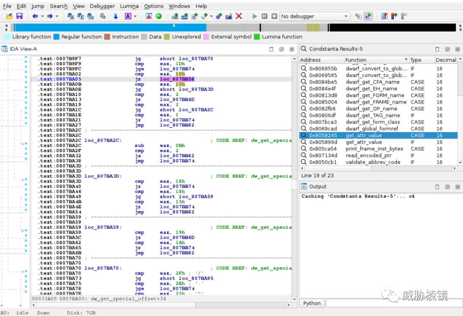This screenshot has width=463, height=316.
Task: Click the red X delete icon
Action: pyautogui.click(x=239, y=16)
